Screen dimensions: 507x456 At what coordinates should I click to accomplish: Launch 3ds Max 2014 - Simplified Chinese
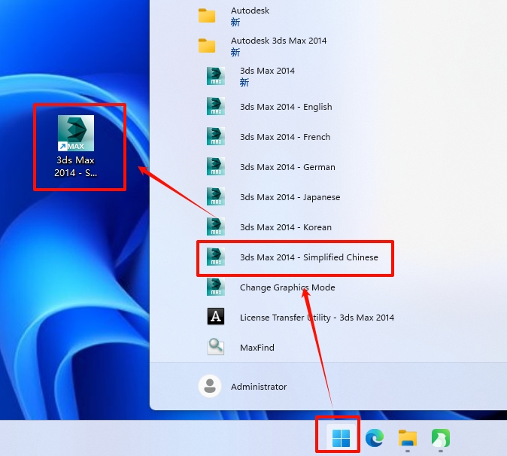coord(308,257)
